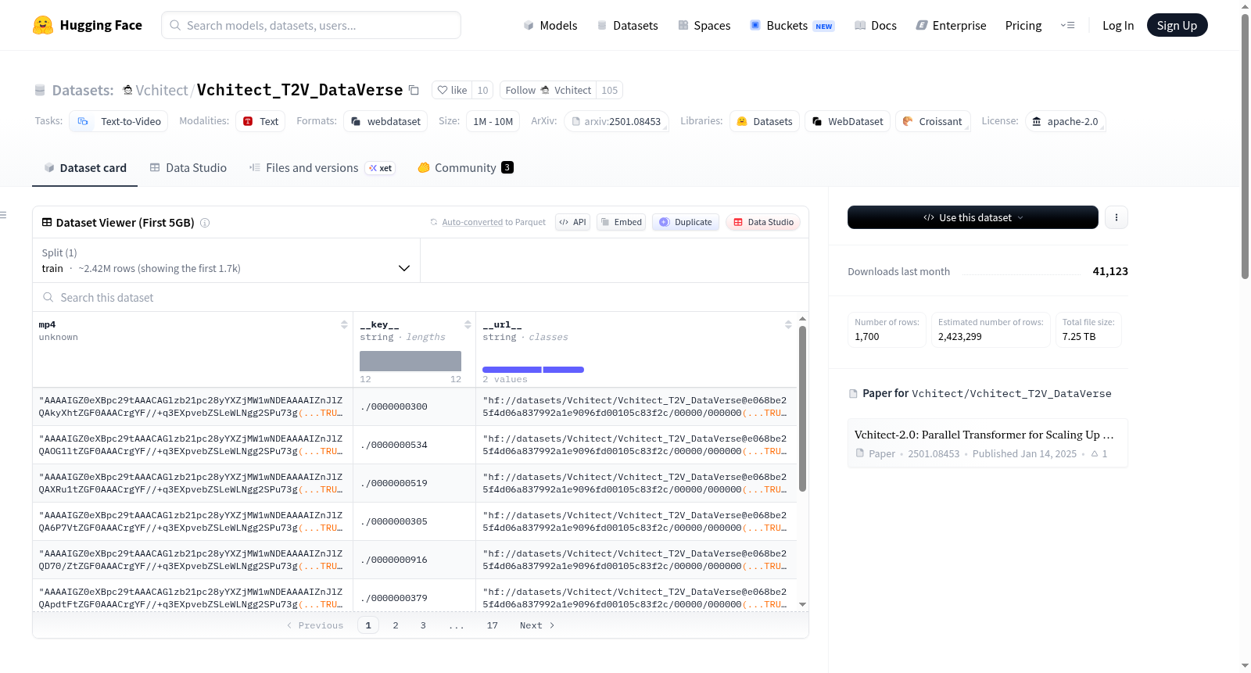Click the Croissant library tag
The width and height of the screenshot is (1251, 673).
pyautogui.click(x=933, y=121)
